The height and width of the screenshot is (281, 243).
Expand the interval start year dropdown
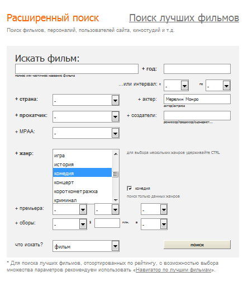tap(176, 86)
